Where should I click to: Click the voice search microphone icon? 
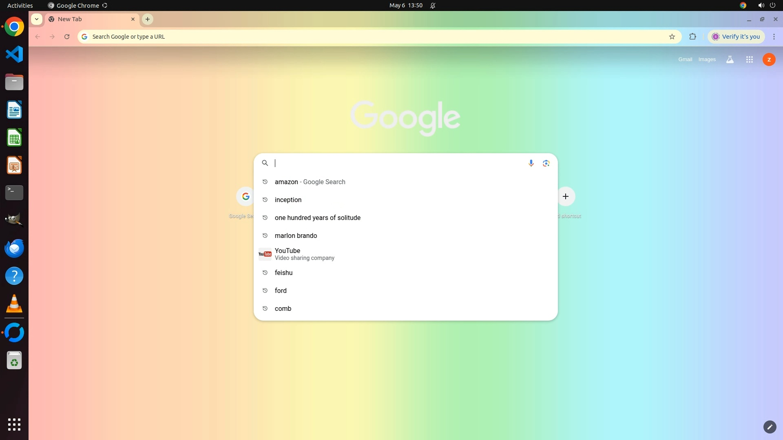(531, 163)
